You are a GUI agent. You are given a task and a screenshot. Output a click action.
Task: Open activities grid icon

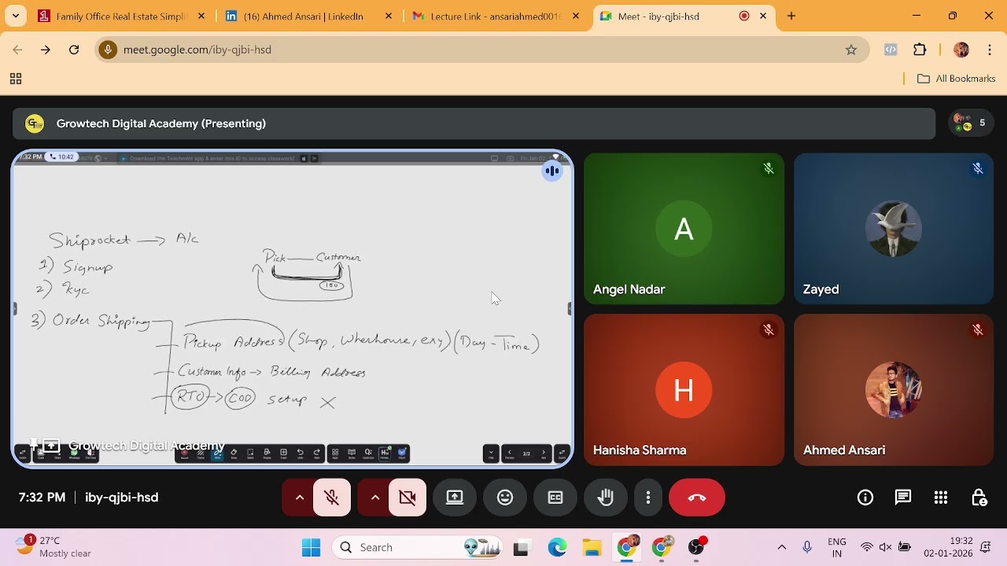click(x=941, y=498)
